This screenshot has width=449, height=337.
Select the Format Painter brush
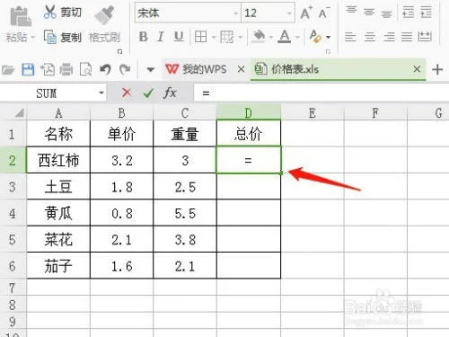(x=104, y=14)
